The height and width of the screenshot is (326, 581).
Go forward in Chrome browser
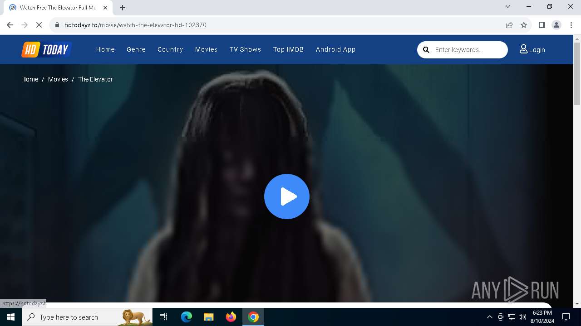[x=25, y=25]
